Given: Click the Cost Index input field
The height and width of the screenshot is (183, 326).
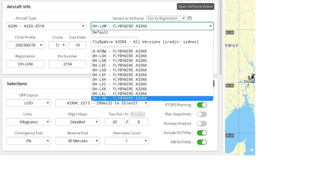Looking at the screenshot, I should [x=77, y=45].
